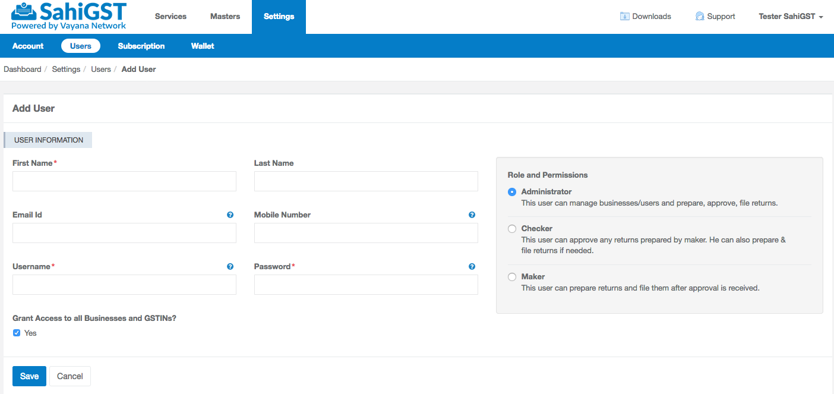Click the Username help icon
The height and width of the screenshot is (394, 834).
tap(230, 267)
